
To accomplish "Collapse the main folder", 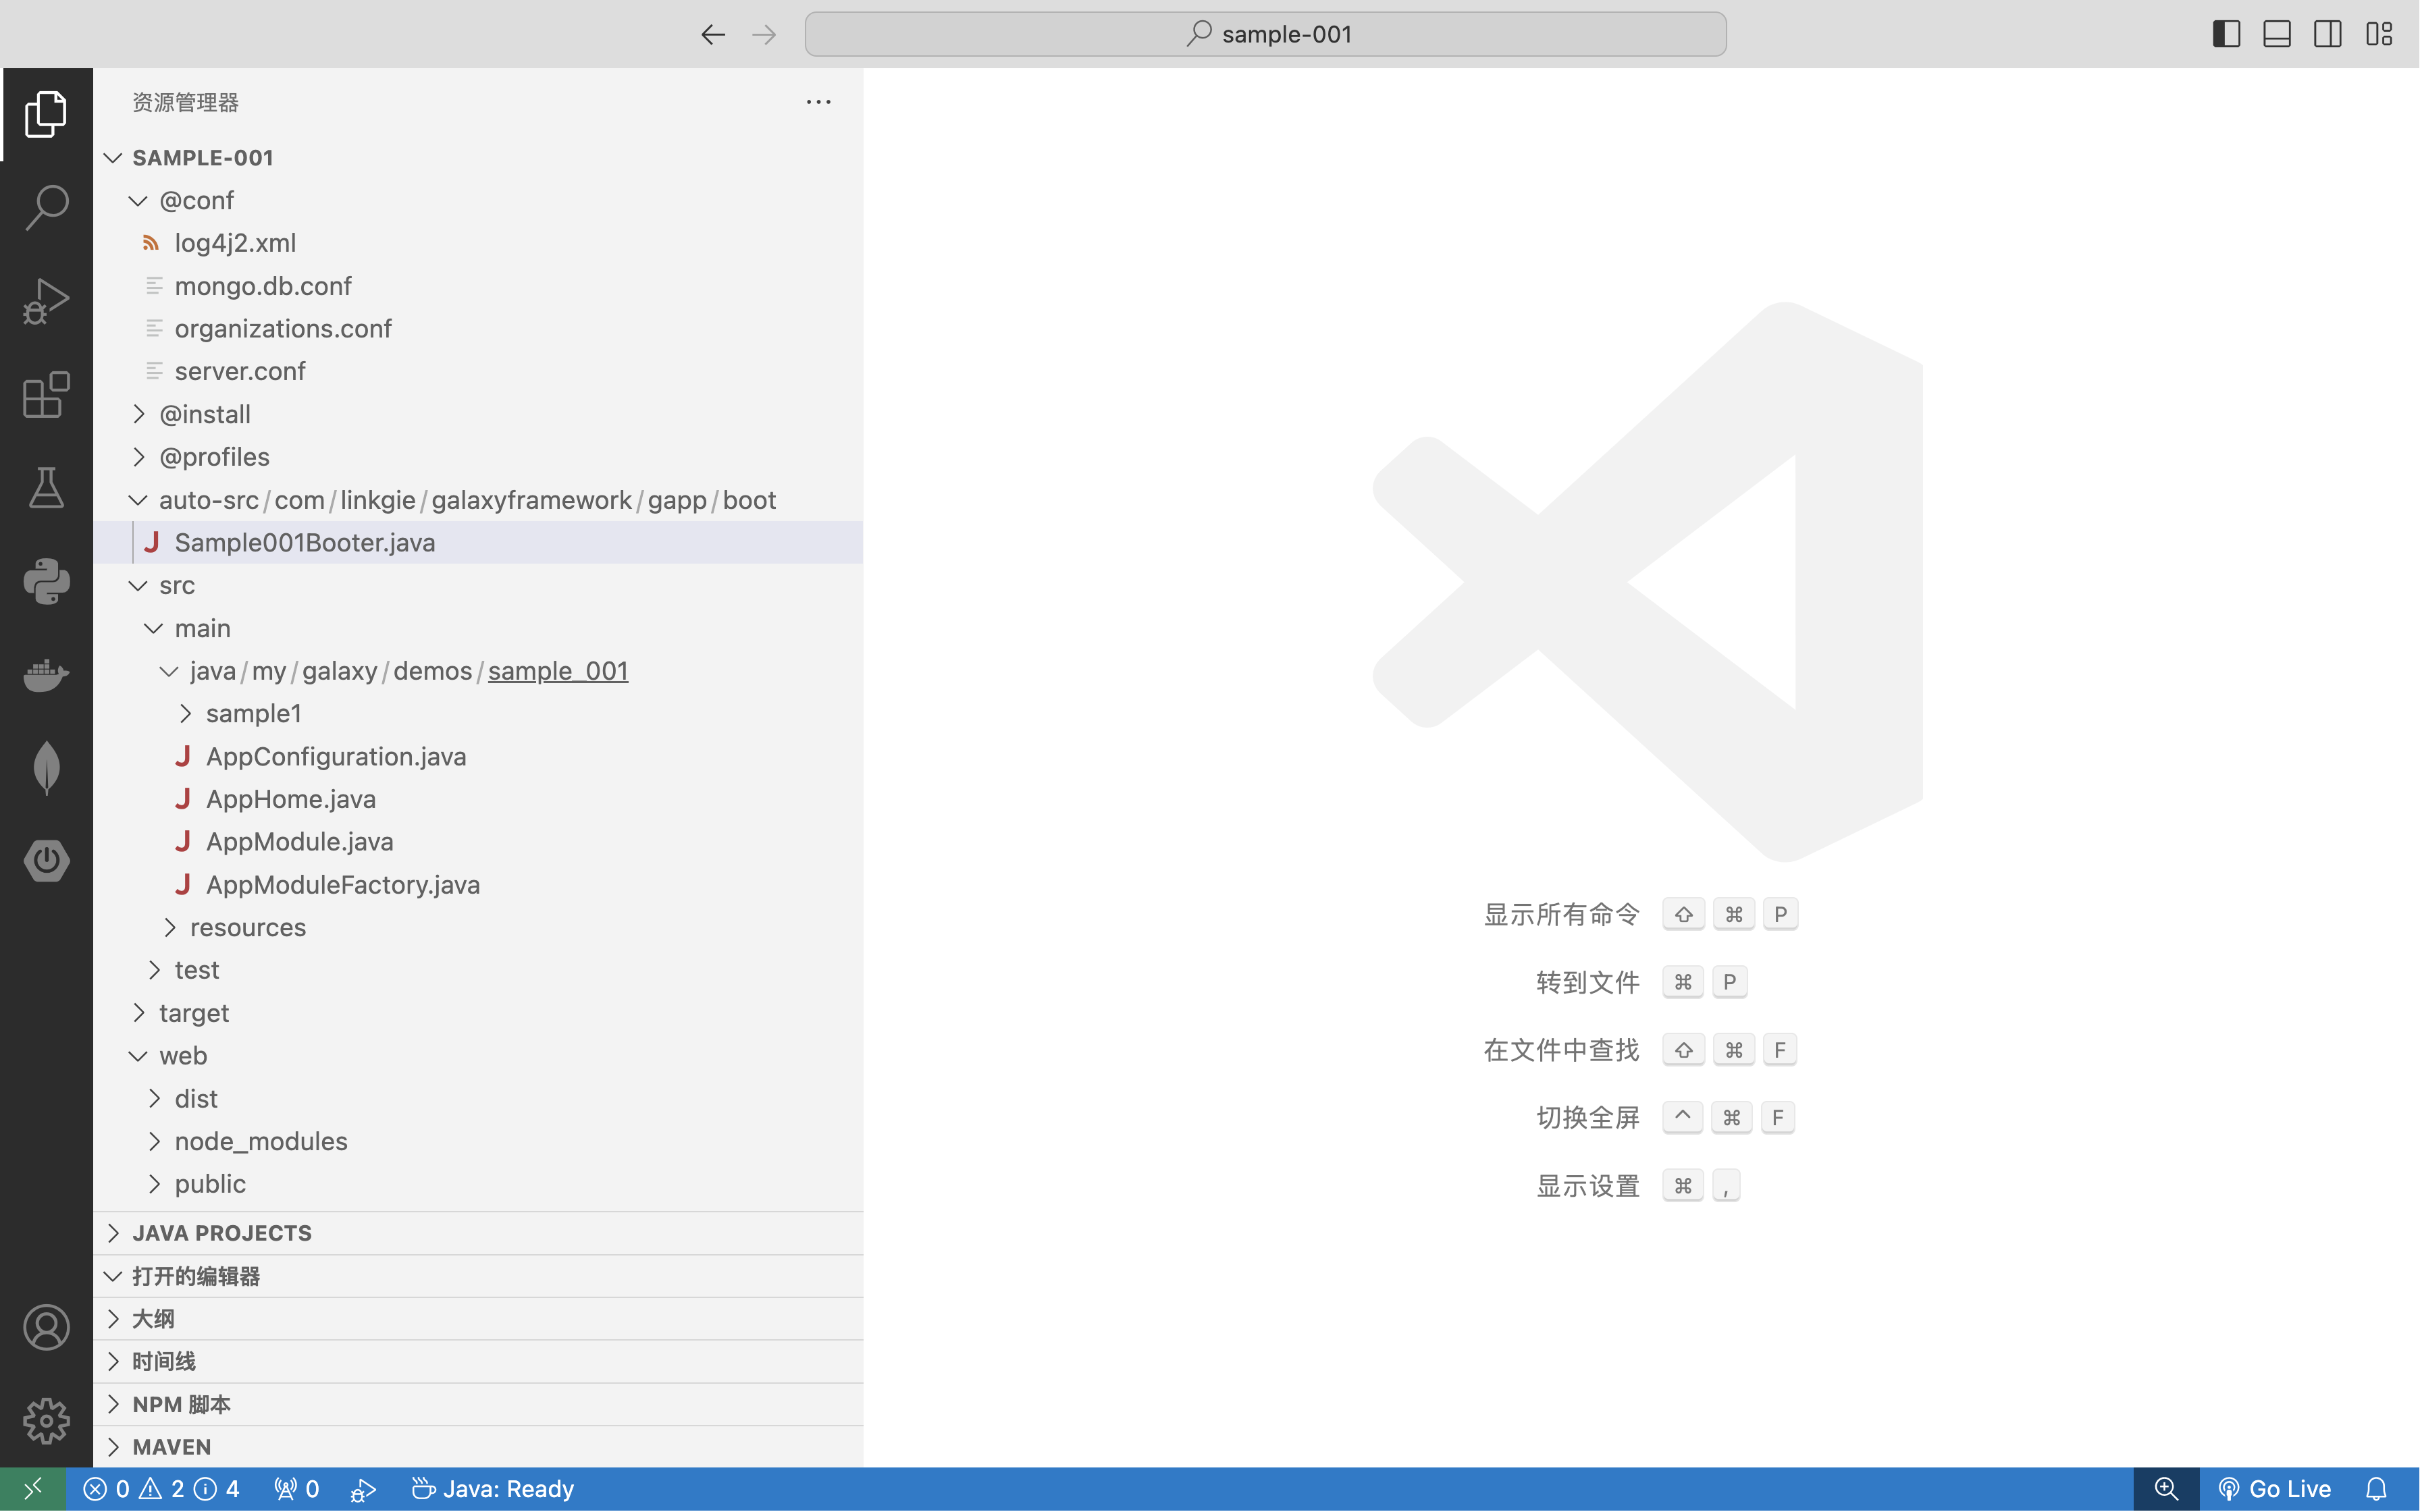I will click(478, 628).
